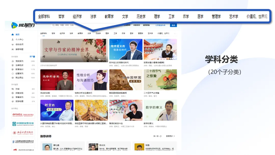This screenshot has width=275, height=155.
Task: Click the 党政系列 category icon
Action: (13, 61)
